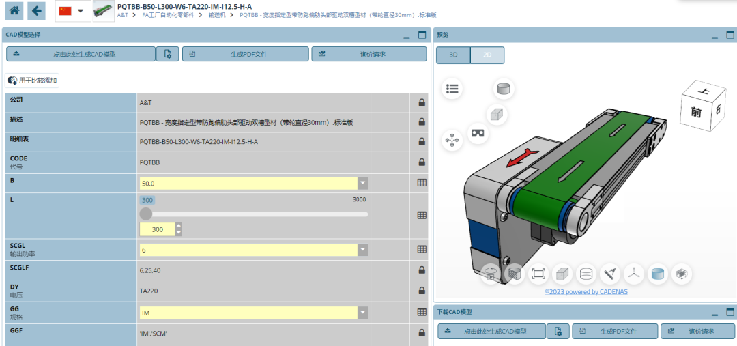
Task: Click the back arrow button
Action: tap(36, 11)
